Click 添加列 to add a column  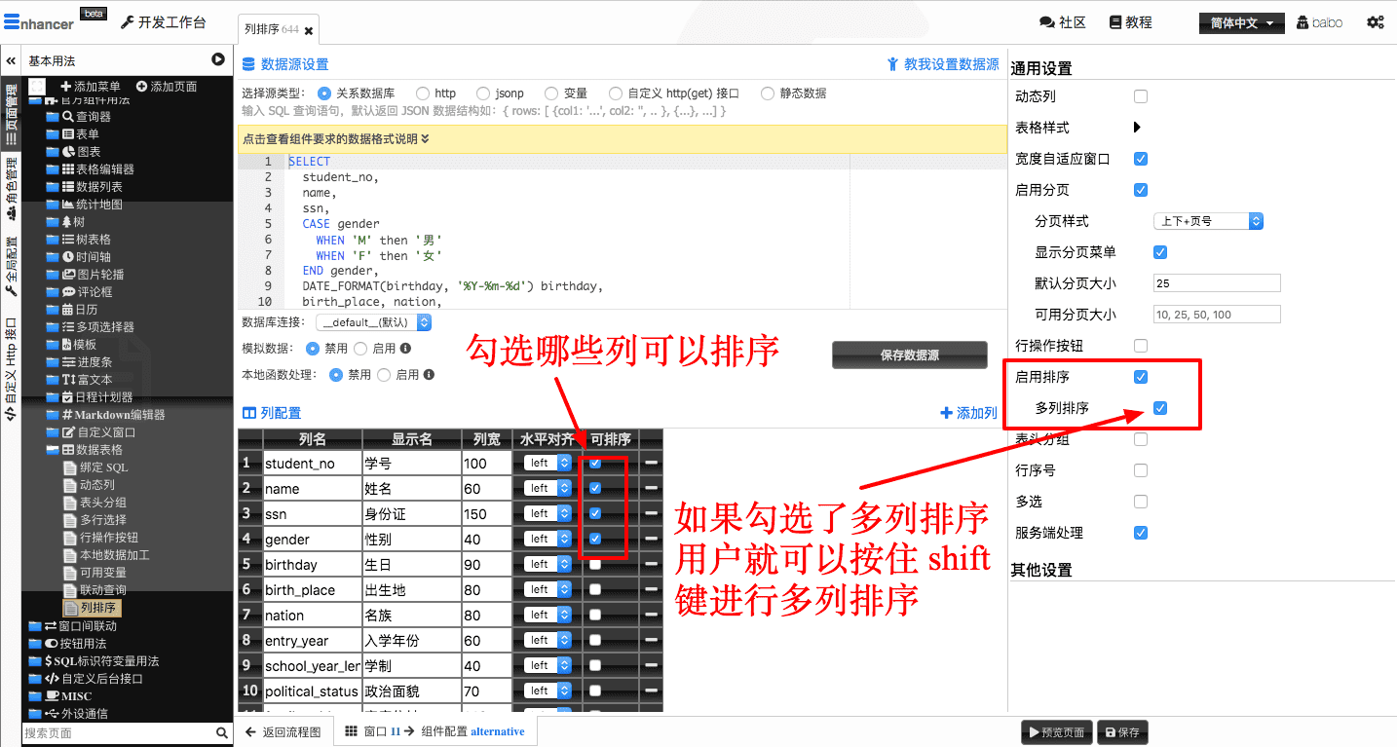click(968, 413)
